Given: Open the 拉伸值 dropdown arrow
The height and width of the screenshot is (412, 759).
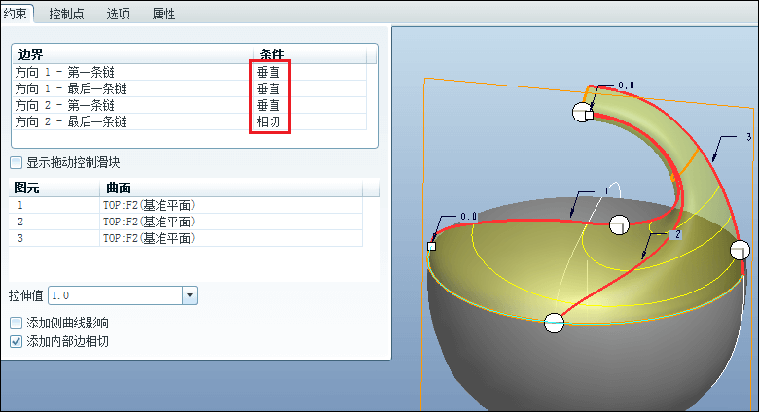Looking at the screenshot, I should [x=190, y=295].
